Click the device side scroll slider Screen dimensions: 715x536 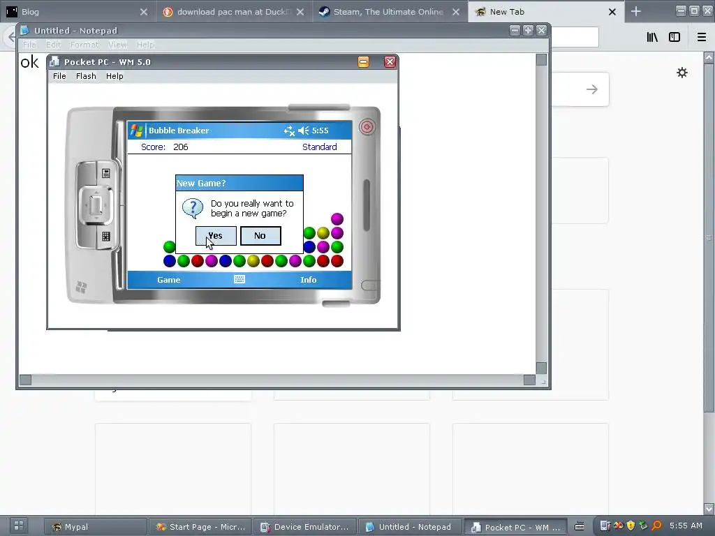click(367, 205)
